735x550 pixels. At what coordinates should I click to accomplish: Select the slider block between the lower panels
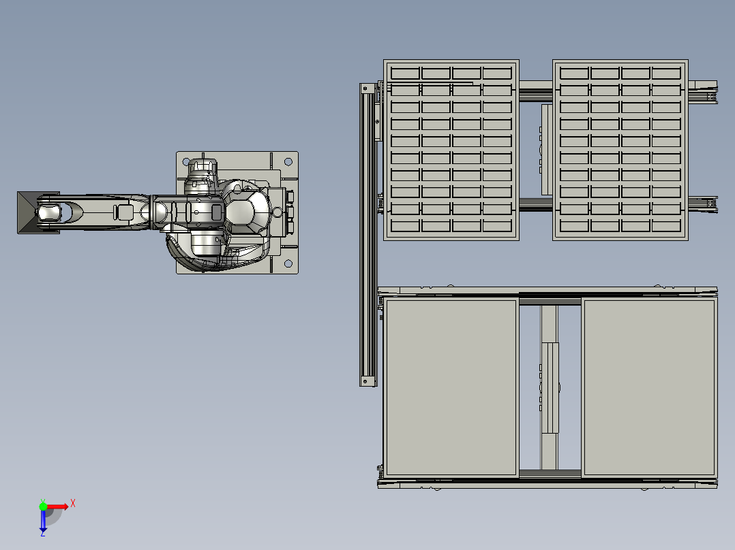[550, 387]
